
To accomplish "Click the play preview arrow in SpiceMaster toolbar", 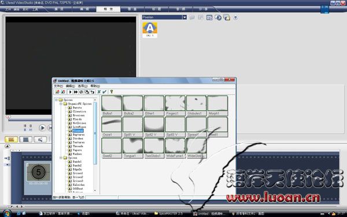I will pos(70,92).
